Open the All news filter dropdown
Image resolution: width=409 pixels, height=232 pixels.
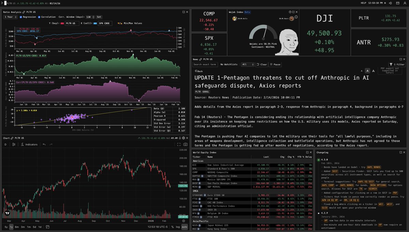(247, 64)
